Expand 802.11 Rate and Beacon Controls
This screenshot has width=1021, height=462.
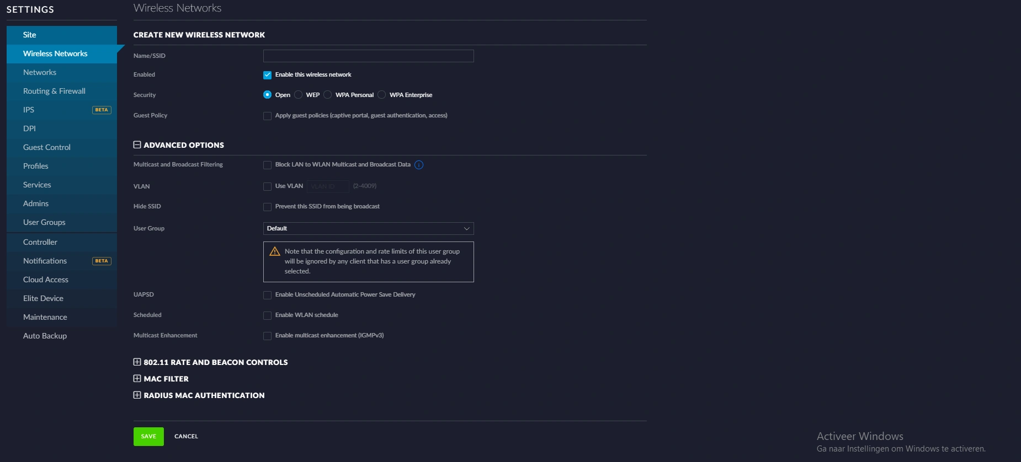pyautogui.click(x=137, y=362)
